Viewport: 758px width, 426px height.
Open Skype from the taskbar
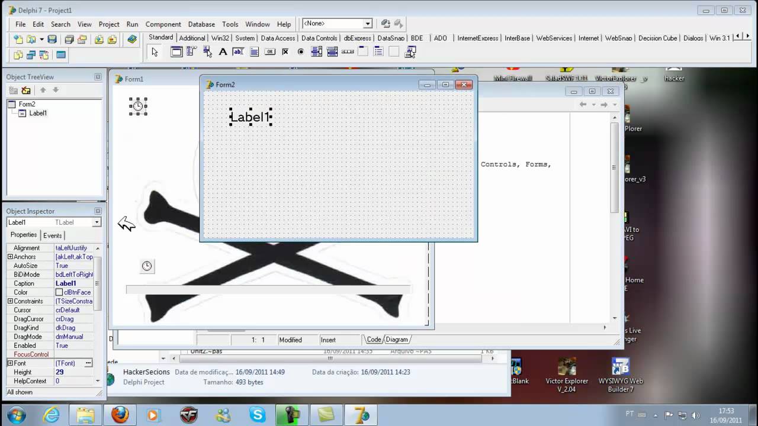(x=258, y=415)
